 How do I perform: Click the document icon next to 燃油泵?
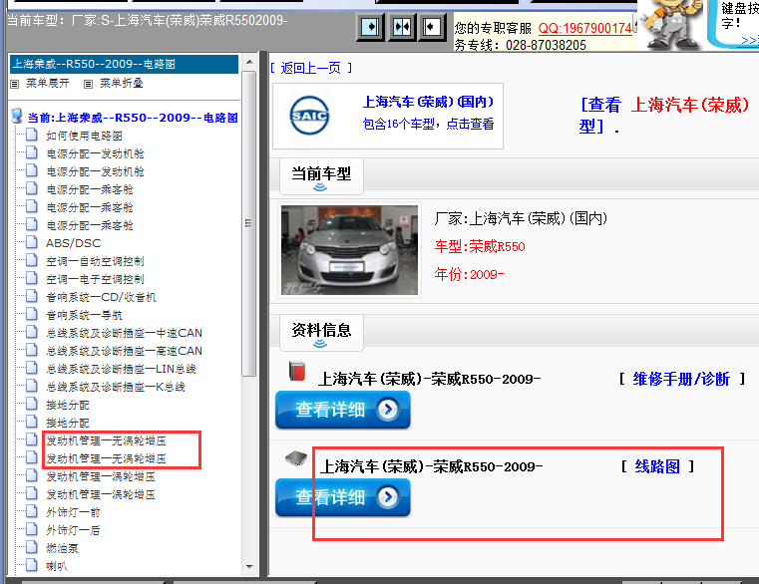tap(32, 547)
